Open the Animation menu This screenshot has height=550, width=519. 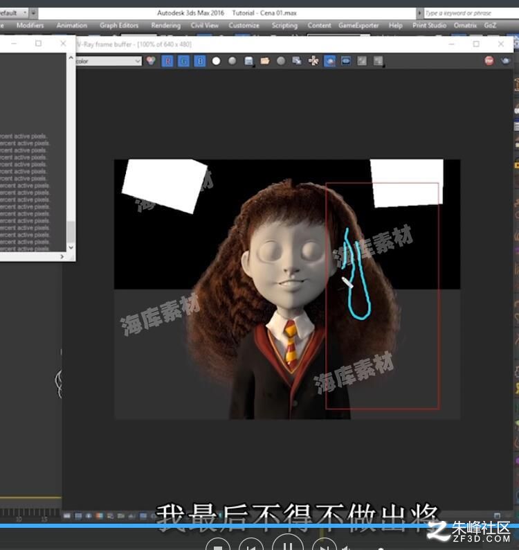(72, 25)
